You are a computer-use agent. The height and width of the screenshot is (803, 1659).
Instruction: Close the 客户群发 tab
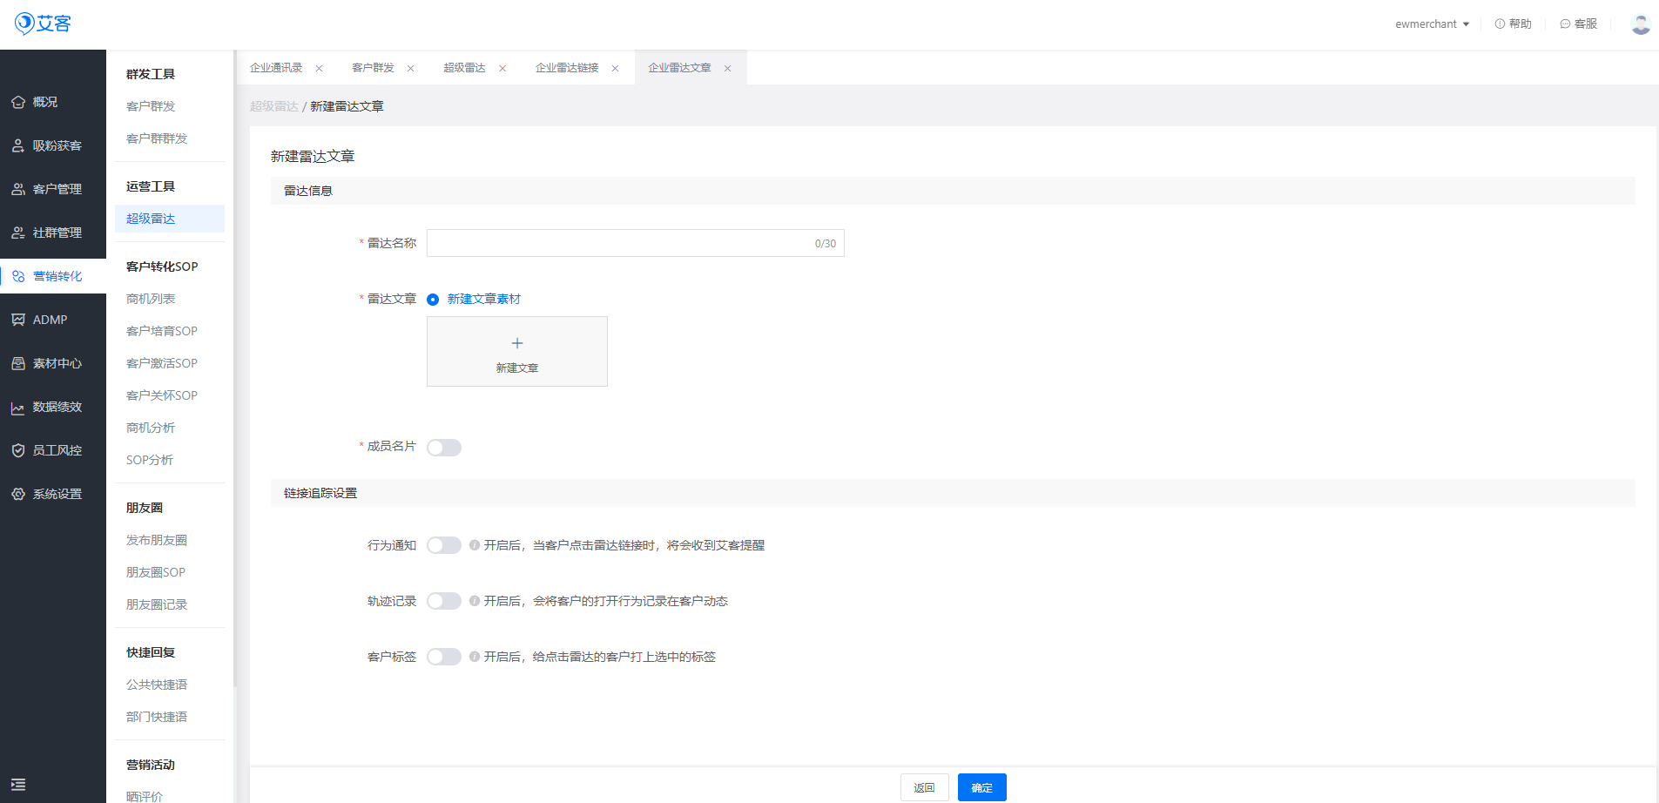pos(411,68)
